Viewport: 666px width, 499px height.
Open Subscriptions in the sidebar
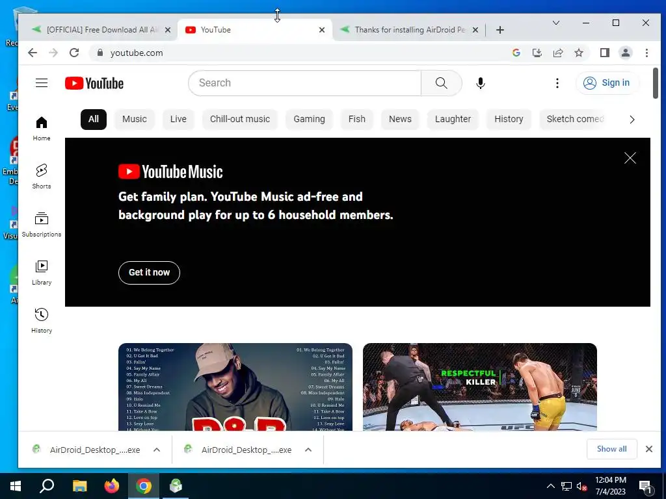pos(42,224)
